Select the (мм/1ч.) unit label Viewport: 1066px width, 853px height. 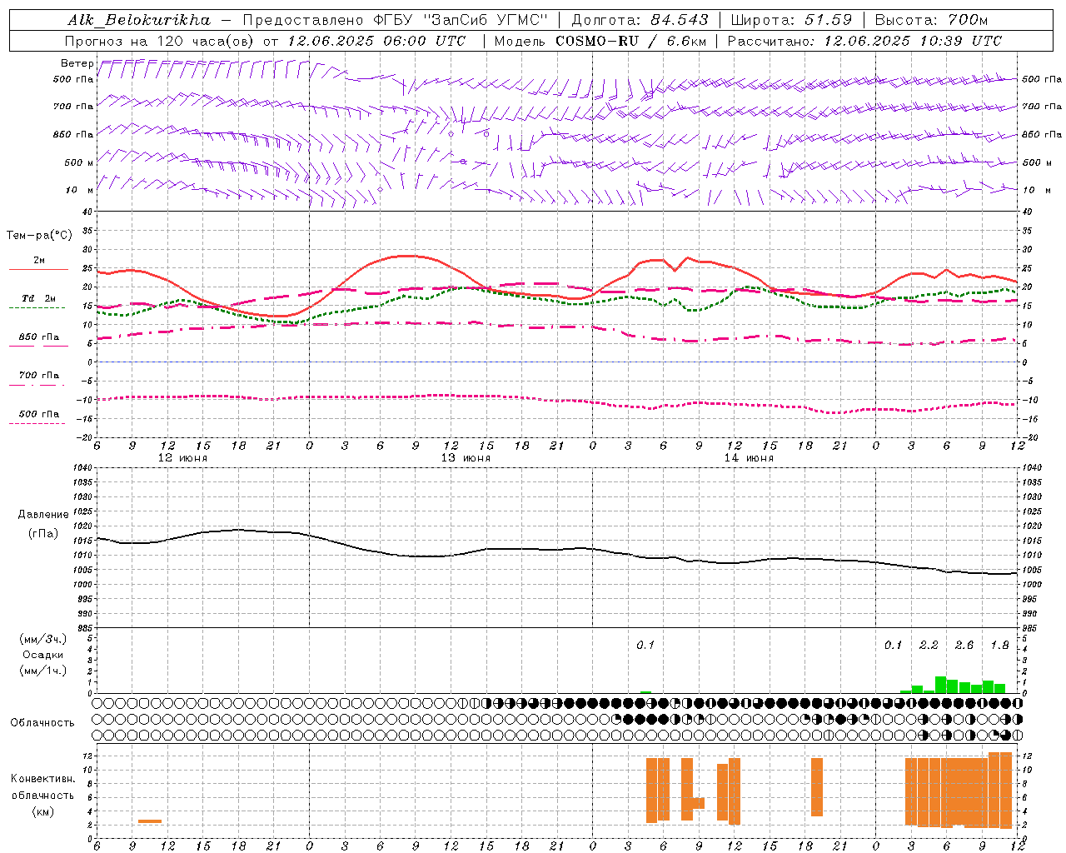coord(43,671)
